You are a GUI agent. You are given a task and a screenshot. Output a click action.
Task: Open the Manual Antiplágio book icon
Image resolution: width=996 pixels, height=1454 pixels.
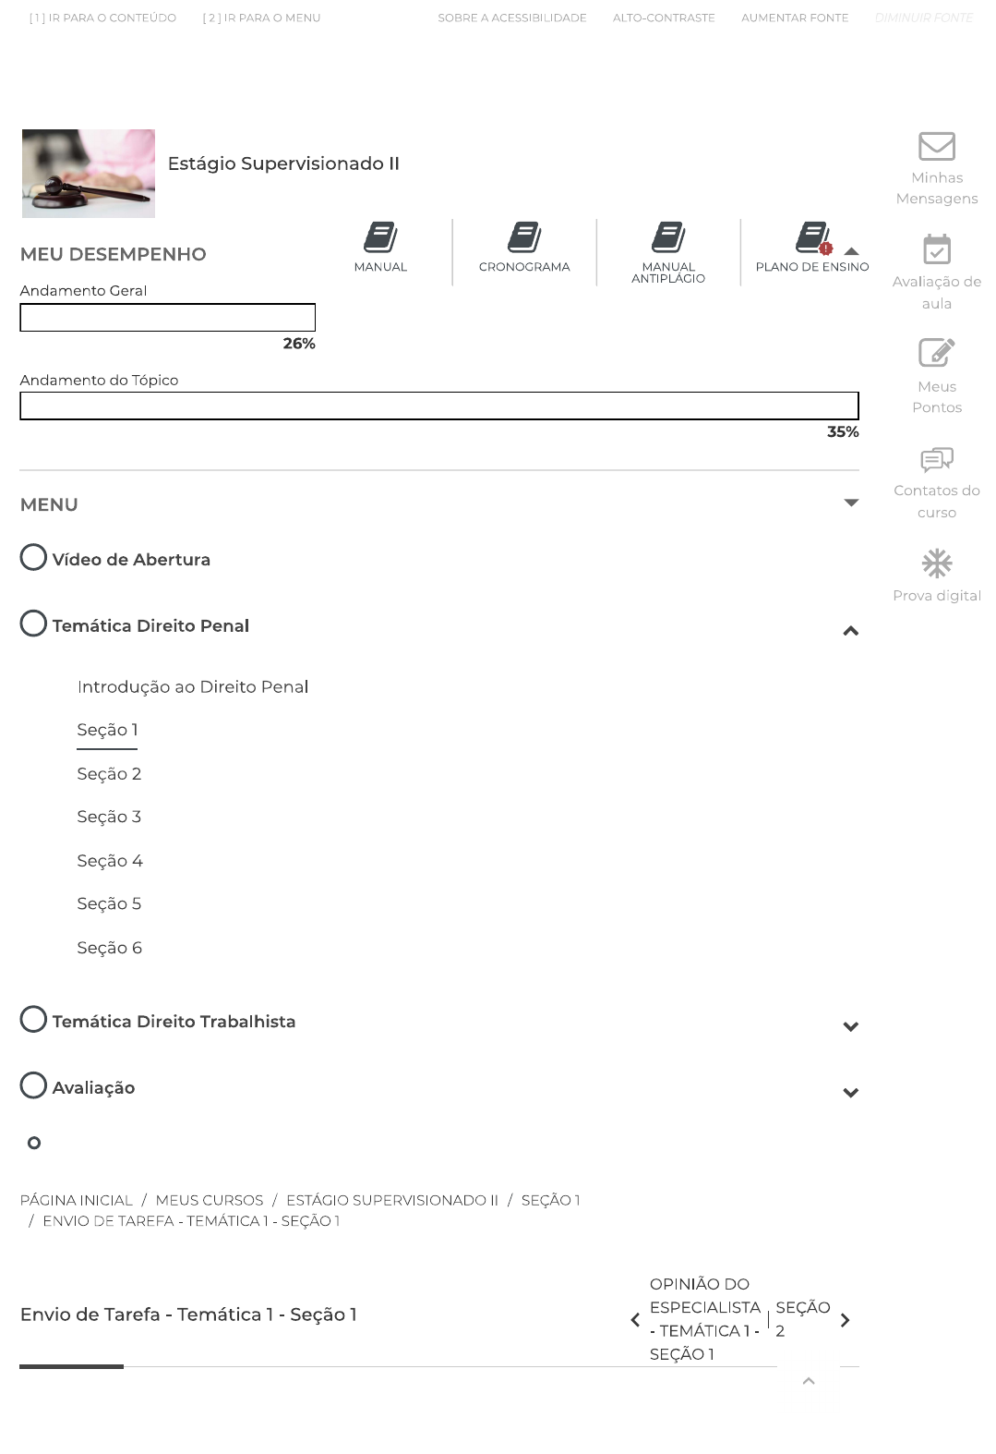coord(668,237)
